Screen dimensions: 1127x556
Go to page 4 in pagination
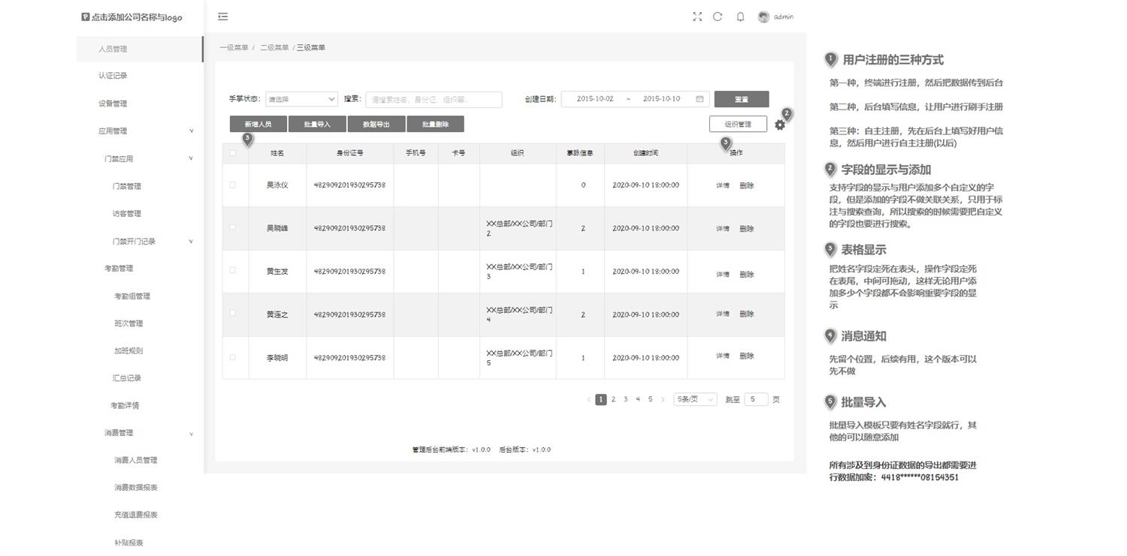tap(638, 400)
